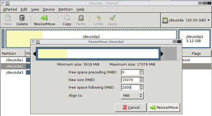Open the Align to MiB combo box
Screen dimensions: 212x116
click(132, 95)
